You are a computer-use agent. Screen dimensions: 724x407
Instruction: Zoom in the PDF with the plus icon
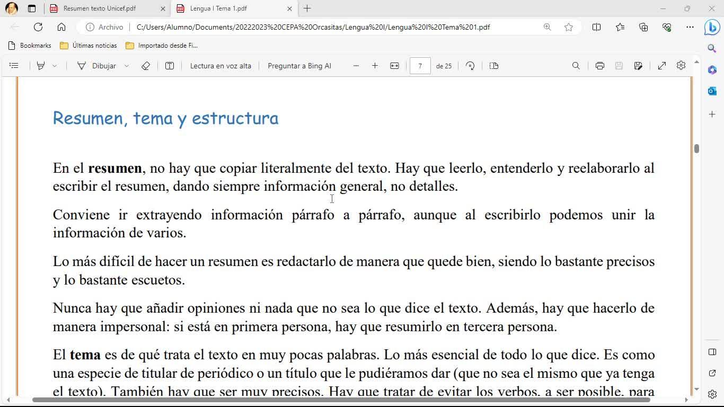375,66
